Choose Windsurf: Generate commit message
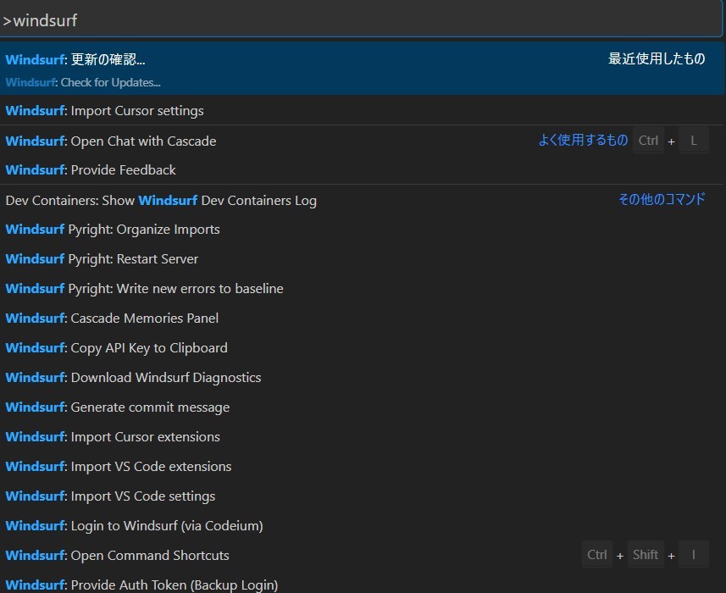 point(362,407)
